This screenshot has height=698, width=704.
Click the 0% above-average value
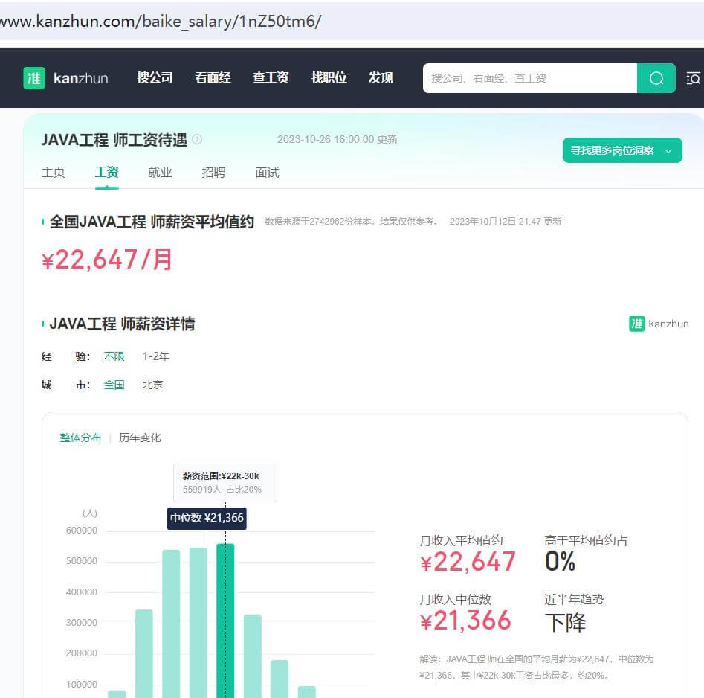coord(560,561)
